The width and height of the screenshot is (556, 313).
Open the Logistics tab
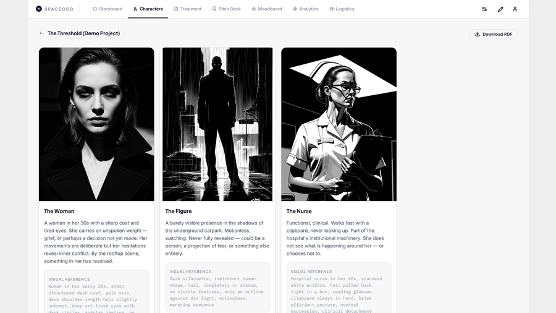point(342,9)
